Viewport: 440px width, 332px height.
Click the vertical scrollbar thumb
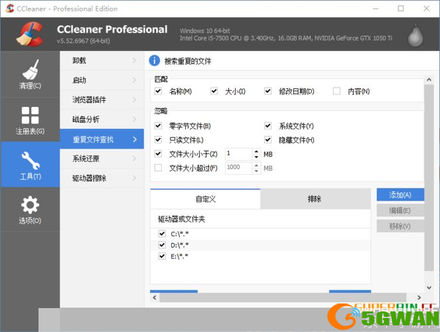coord(429,177)
